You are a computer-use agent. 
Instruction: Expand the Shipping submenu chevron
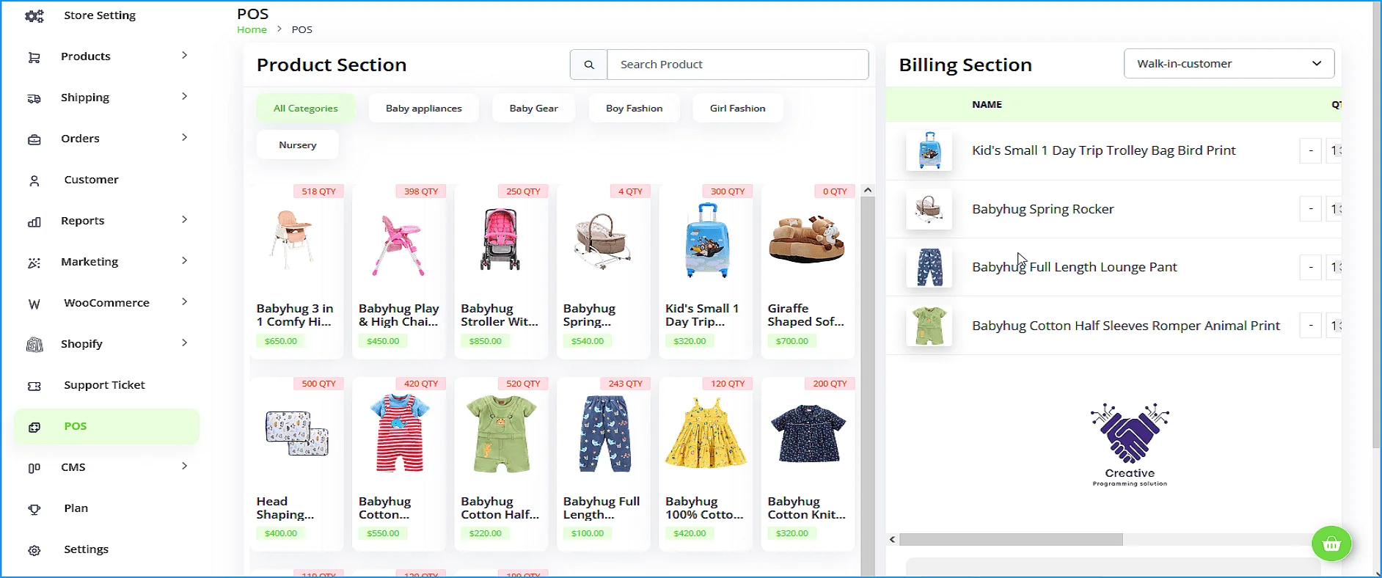pyautogui.click(x=184, y=96)
